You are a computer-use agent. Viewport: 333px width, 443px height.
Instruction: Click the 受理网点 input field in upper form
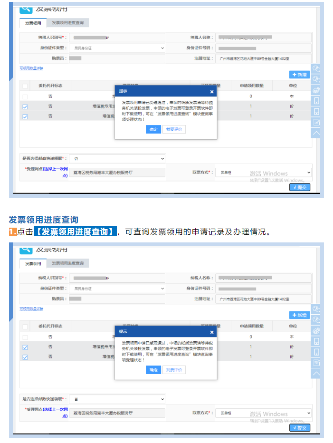(117, 173)
